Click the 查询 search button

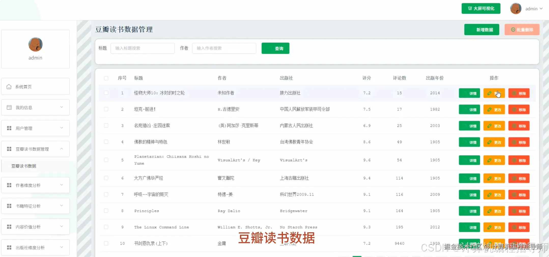pyautogui.click(x=275, y=48)
